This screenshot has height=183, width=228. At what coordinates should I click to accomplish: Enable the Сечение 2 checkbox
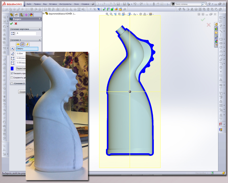coord(12,83)
